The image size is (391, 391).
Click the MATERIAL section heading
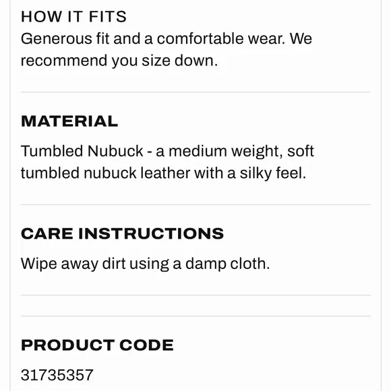click(69, 121)
